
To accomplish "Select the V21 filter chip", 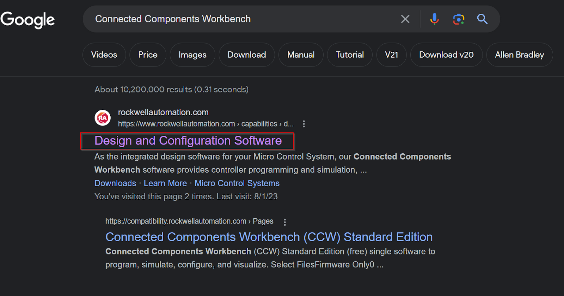I will point(391,55).
